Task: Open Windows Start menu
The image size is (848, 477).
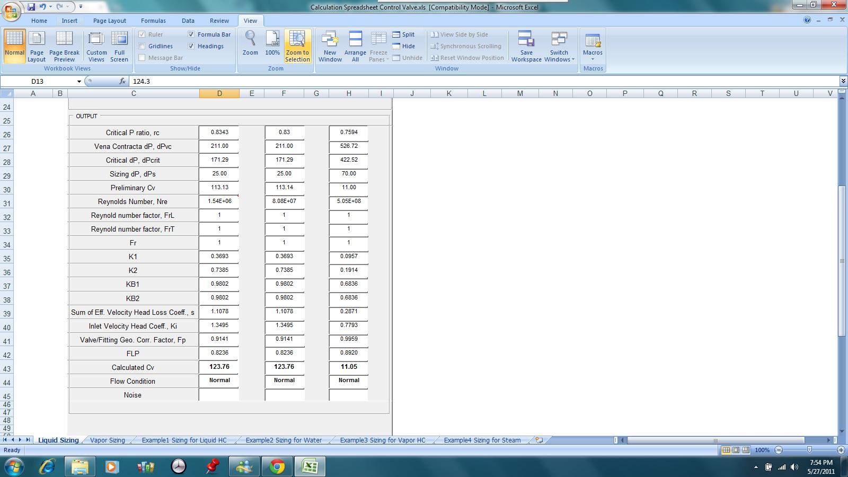Action: [x=14, y=466]
